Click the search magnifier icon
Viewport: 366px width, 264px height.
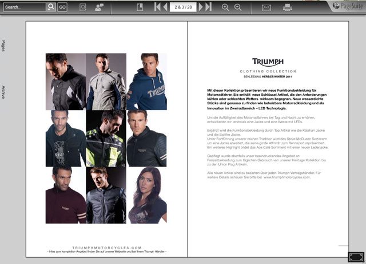click(x=51, y=7)
